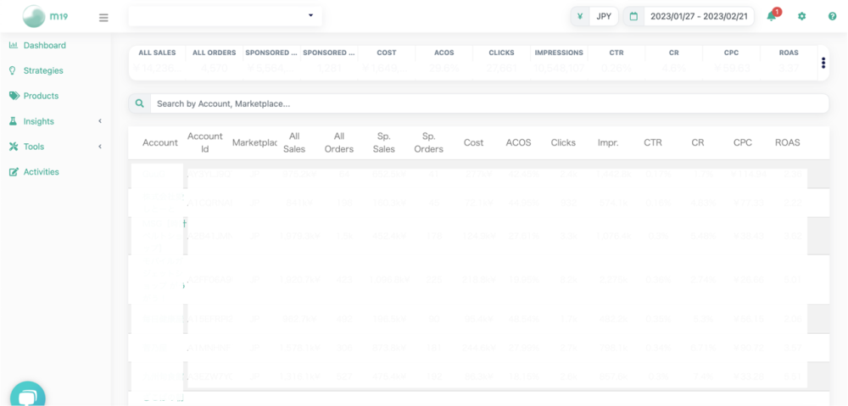The width and height of the screenshot is (848, 406).
Task: Click the help question mark icon
Action: click(832, 16)
